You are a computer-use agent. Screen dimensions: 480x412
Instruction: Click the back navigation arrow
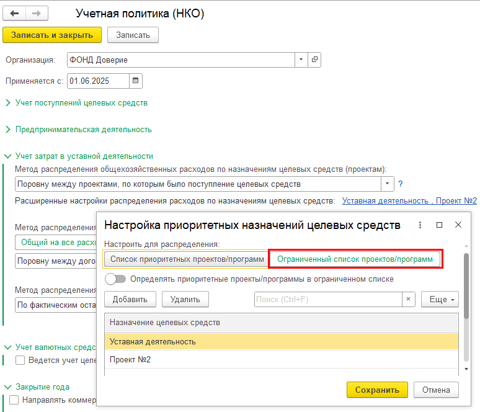click(15, 14)
